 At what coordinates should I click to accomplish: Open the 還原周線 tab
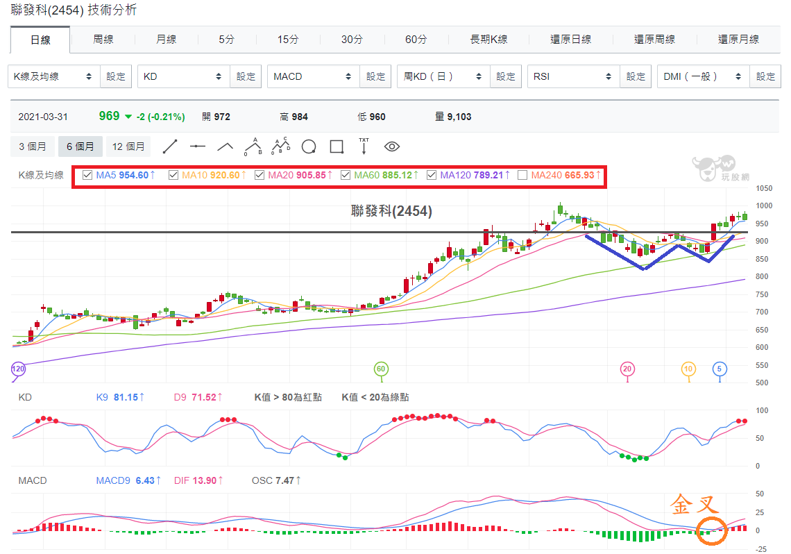click(x=654, y=40)
